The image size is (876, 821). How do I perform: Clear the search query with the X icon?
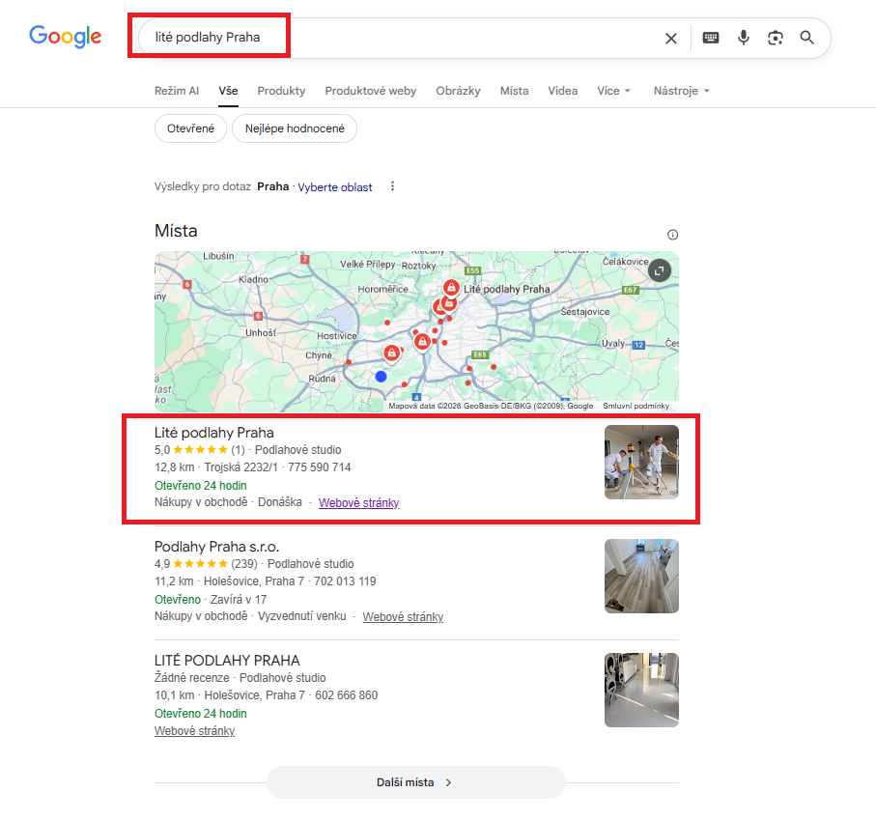click(671, 38)
